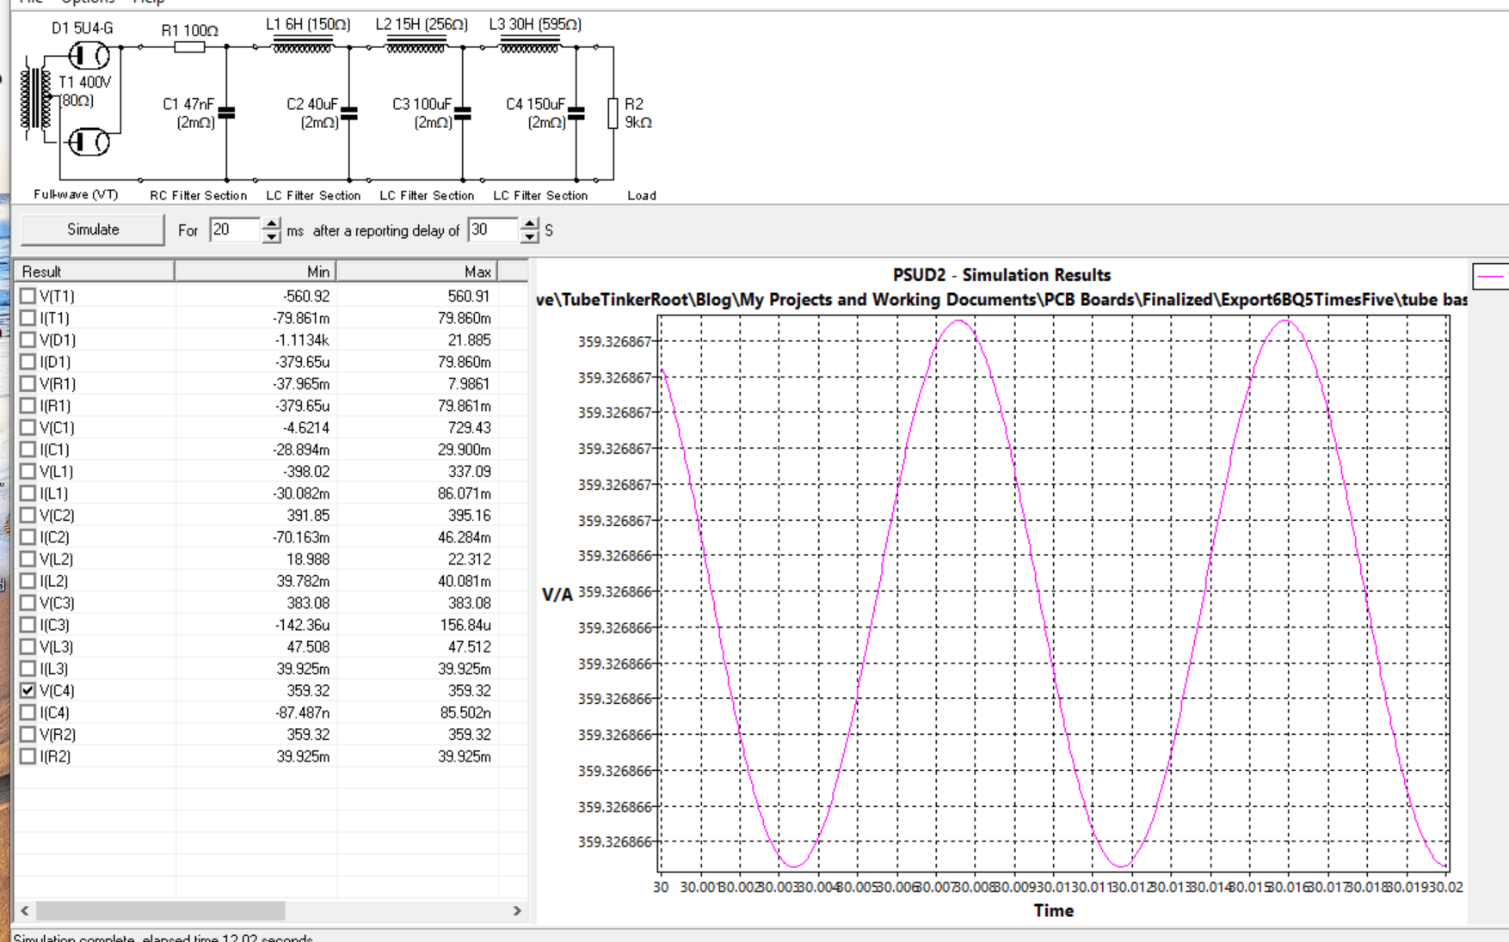Click the Result column header
This screenshot has width=1509, height=942.
(x=95, y=272)
